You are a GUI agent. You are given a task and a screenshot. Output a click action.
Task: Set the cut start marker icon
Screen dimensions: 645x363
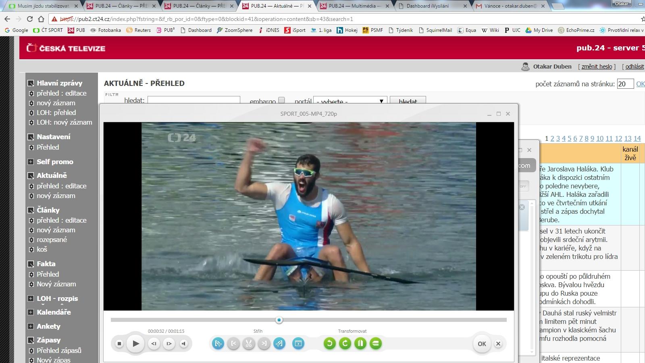click(233, 344)
